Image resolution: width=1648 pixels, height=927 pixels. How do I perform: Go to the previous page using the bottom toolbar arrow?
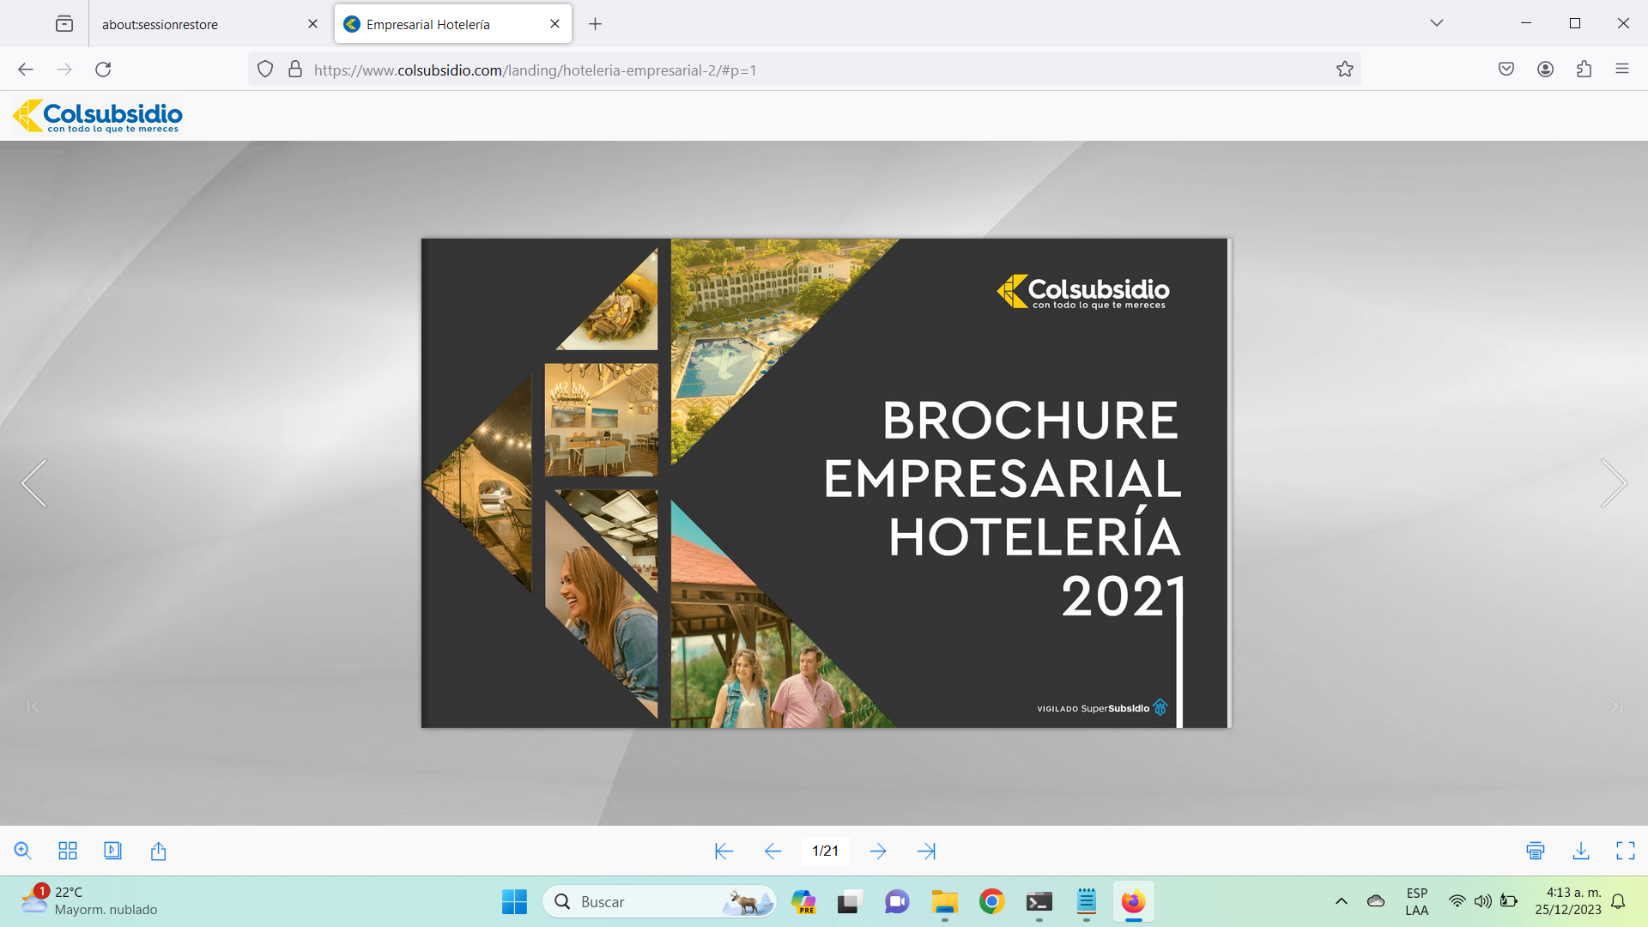(x=772, y=851)
